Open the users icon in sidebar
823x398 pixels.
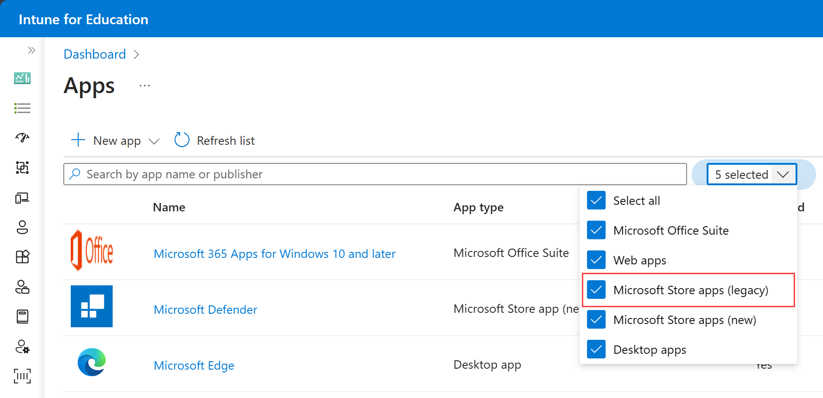[x=22, y=227]
